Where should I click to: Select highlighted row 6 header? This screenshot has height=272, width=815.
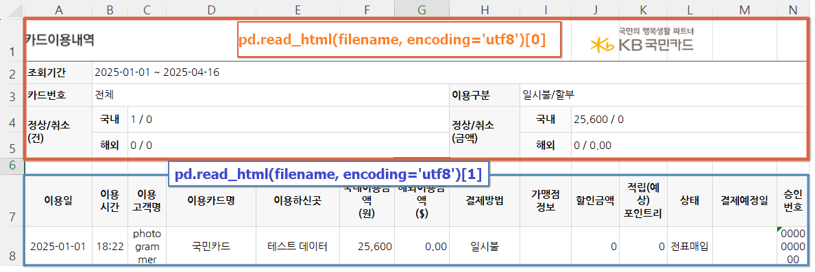pyautogui.click(x=12, y=166)
